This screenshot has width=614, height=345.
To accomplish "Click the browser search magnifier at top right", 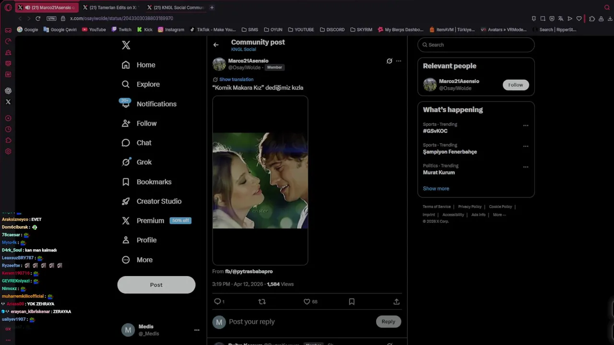I will click(607, 8).
